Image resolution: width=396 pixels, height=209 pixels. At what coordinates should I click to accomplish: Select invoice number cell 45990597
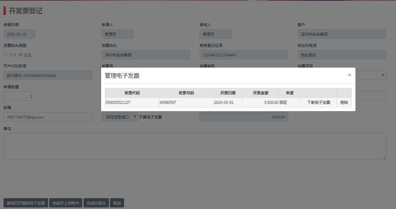[186, 103]
